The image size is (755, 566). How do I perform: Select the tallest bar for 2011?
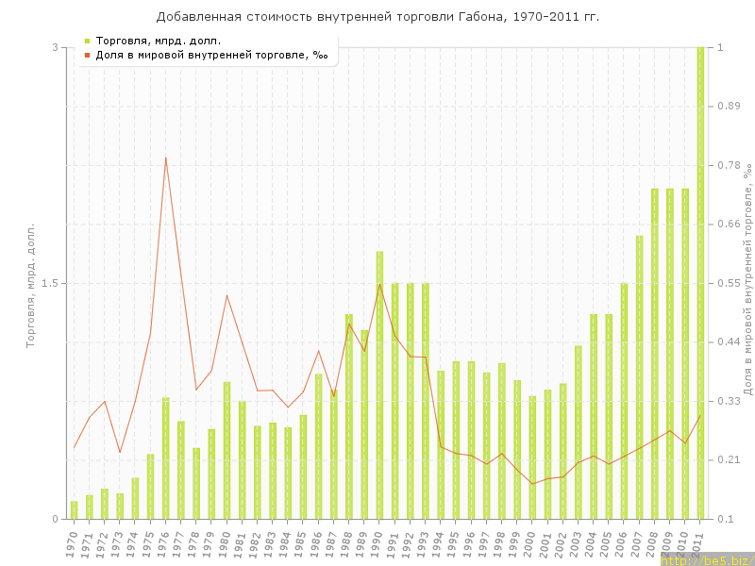point(700,283)
